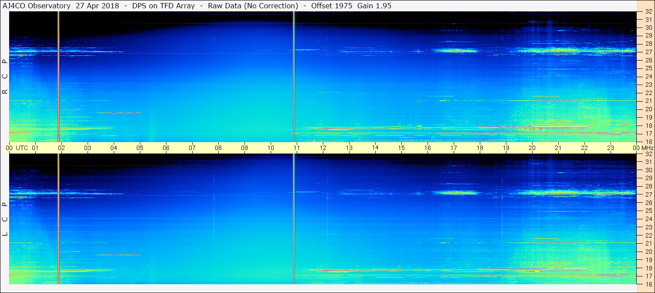
Task: Click the 08 hour tick label
Action: 218,148
